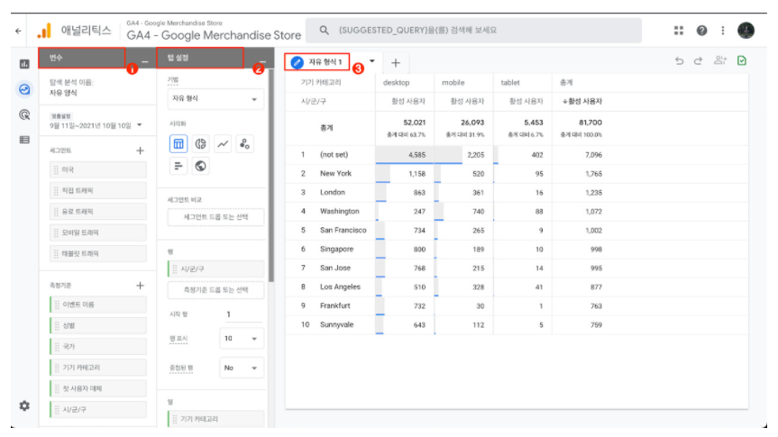Select 시/군/구 chip in 측정기준 list
This screenshot has width=778, height=437.
point(98,410)
